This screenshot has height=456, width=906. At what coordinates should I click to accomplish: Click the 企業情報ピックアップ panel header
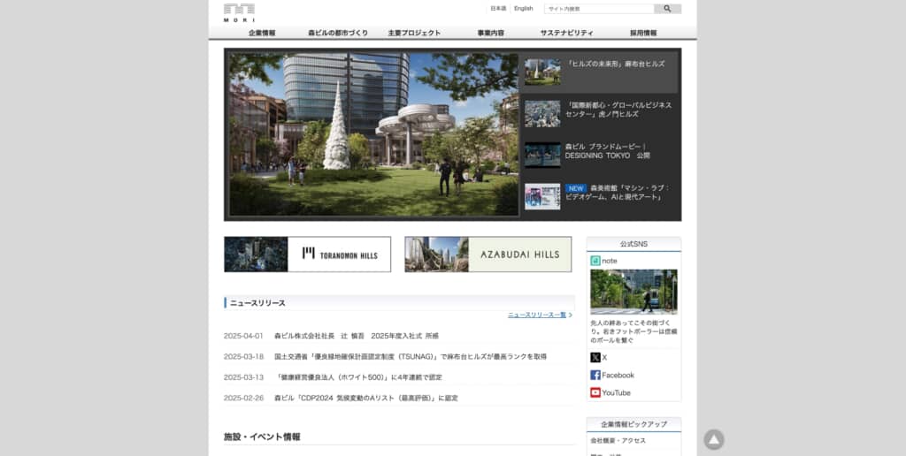pos(633,424)
